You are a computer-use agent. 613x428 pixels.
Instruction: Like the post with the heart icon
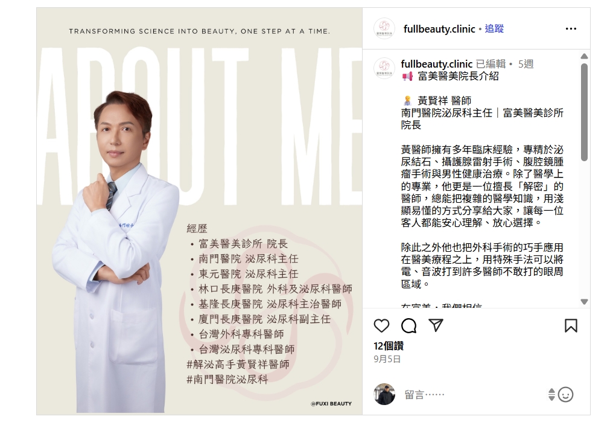point(381,325)
